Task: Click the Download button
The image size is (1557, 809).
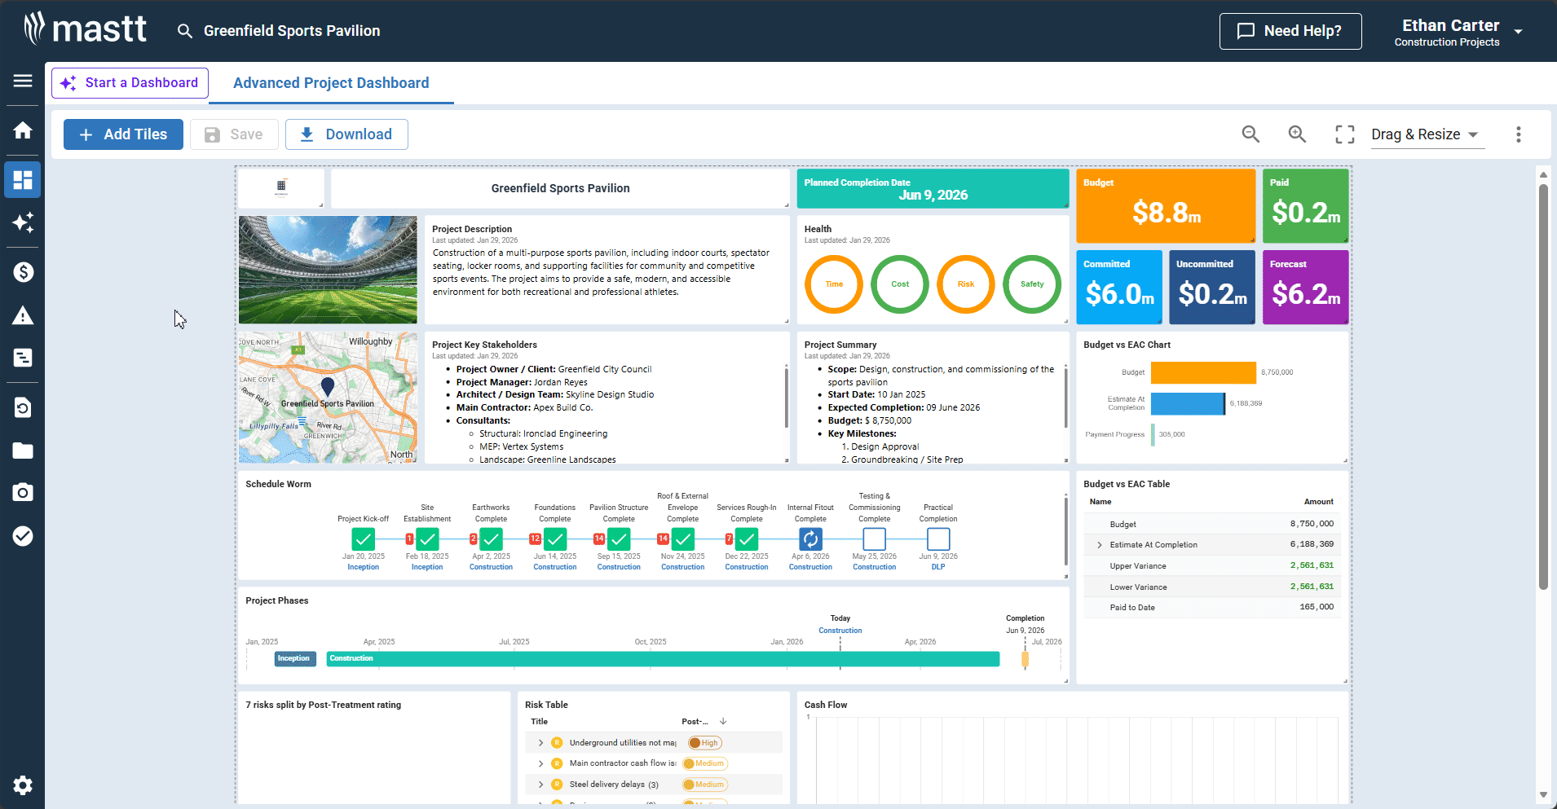Action: (346, 134)
